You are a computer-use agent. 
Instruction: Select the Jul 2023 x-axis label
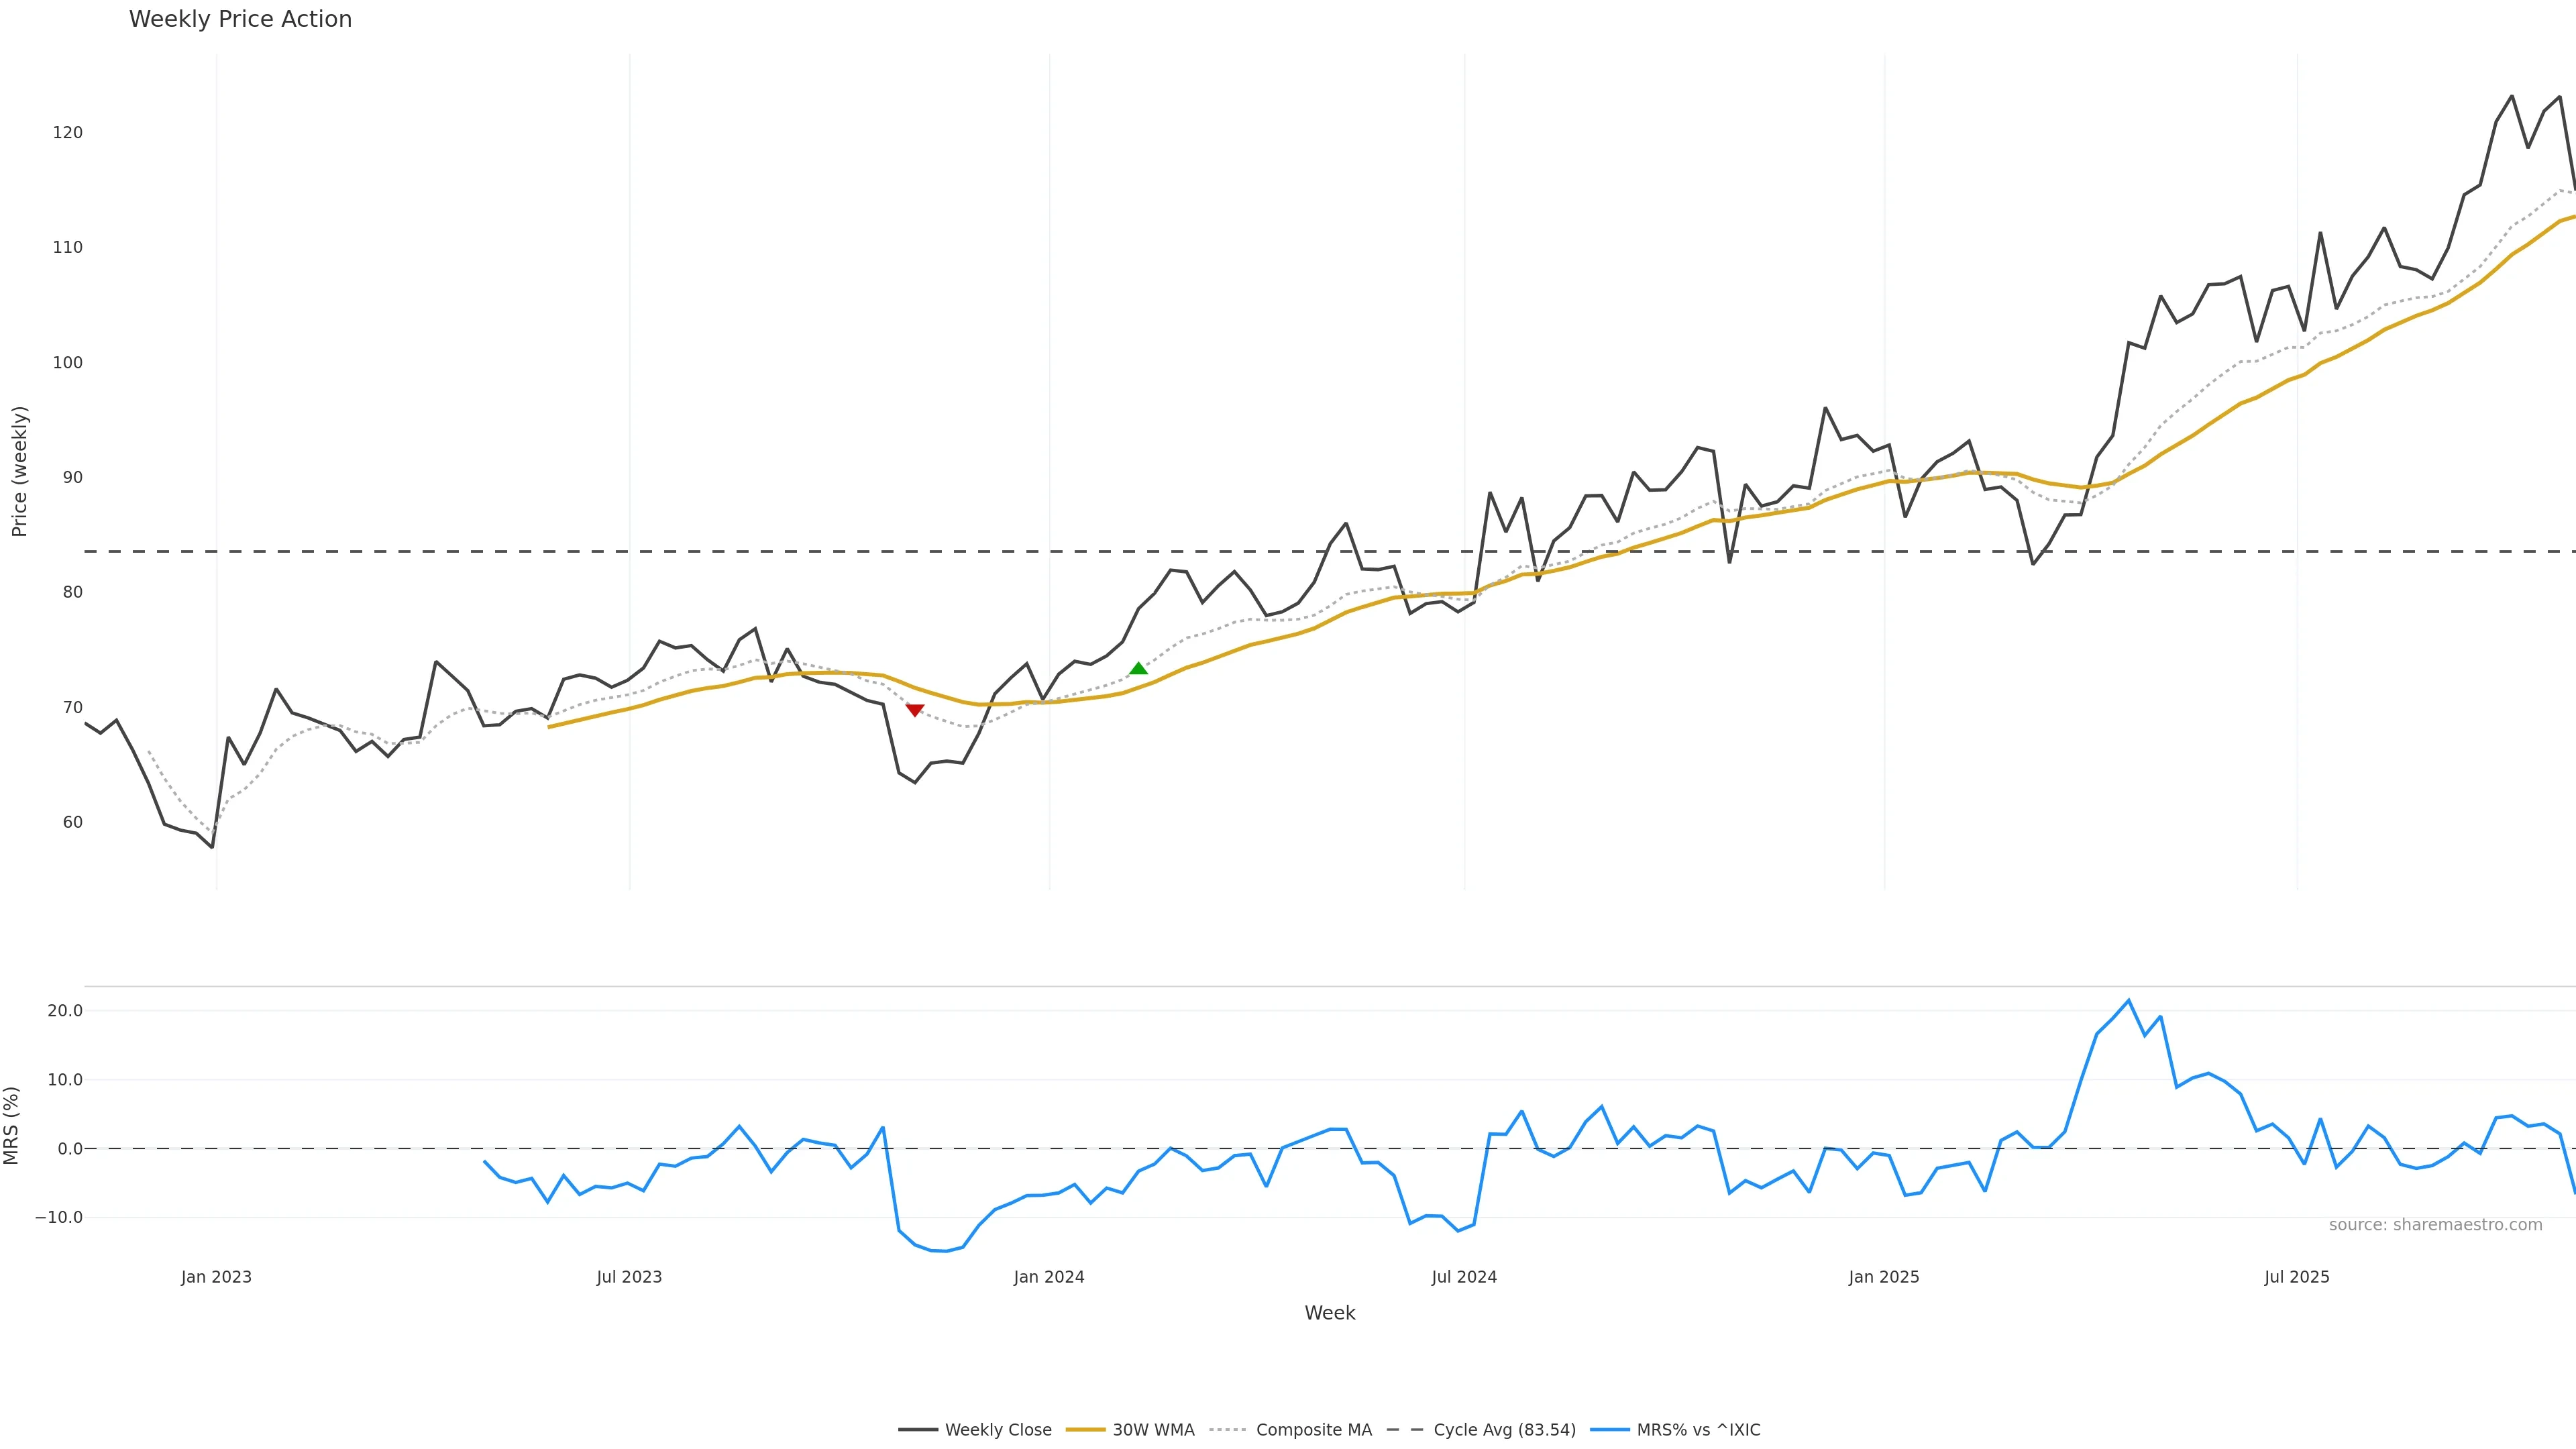coord(629,1277)
